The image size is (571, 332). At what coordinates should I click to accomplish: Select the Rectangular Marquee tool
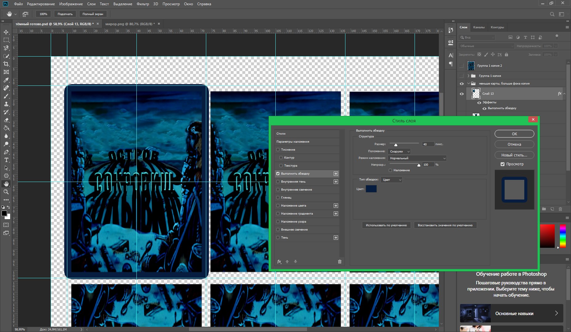point(6,40)
